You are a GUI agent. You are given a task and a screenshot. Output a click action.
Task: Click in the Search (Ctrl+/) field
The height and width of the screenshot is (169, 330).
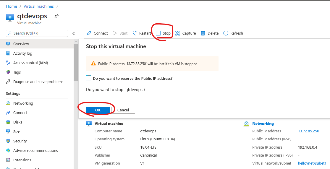pos(37,33)
